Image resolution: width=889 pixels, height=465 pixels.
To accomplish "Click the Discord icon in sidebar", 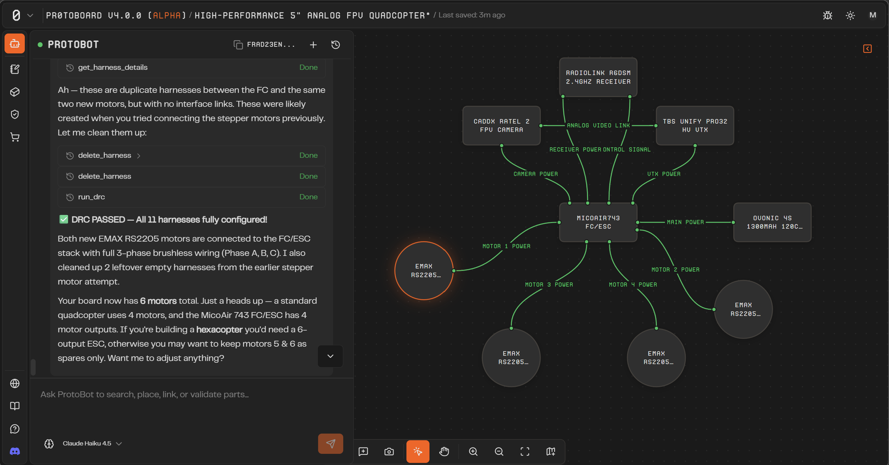I will tap(15, 451).
